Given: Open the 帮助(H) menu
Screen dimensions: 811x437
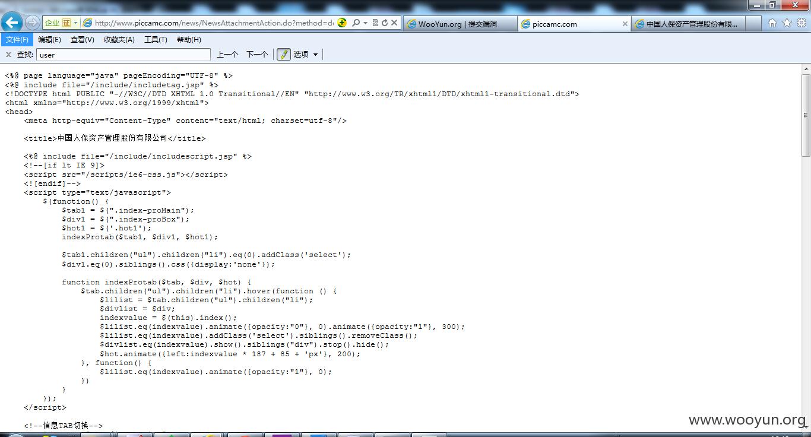Looking at the screenshot, I should [x=189, y=40].
